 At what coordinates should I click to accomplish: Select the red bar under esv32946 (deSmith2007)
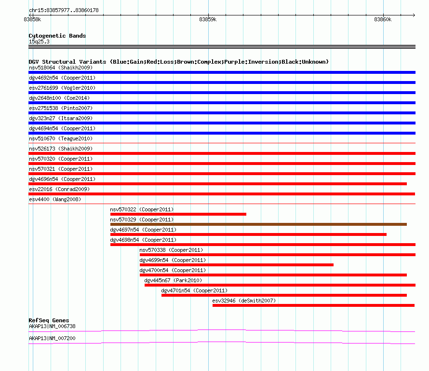pyautogui.click(x=313, y=305)
